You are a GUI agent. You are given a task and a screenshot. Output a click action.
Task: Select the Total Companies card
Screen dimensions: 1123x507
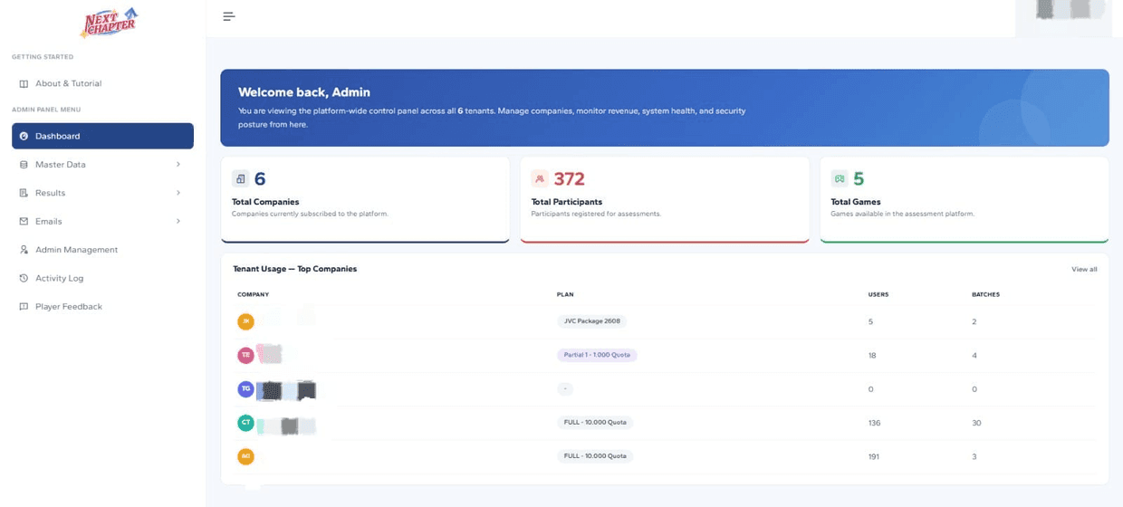[365, 199]
